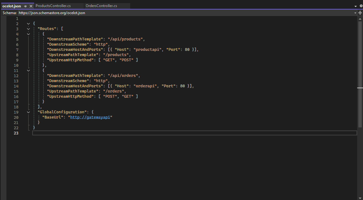Click the "/orders" upstream path value

(x=113, y=91)
